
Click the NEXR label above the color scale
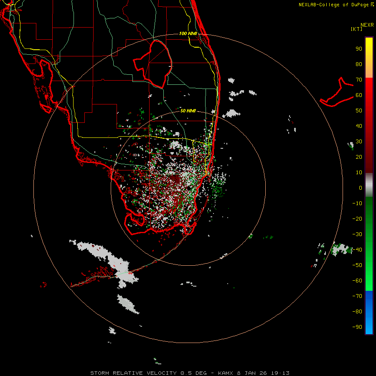coord(367,25)
